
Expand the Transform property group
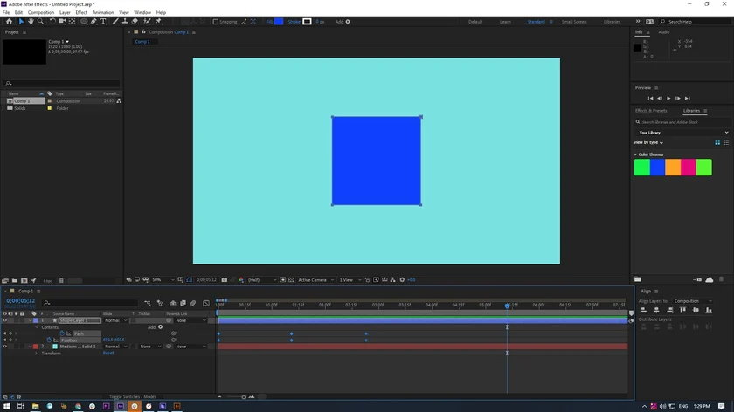(x=36, y=354)
